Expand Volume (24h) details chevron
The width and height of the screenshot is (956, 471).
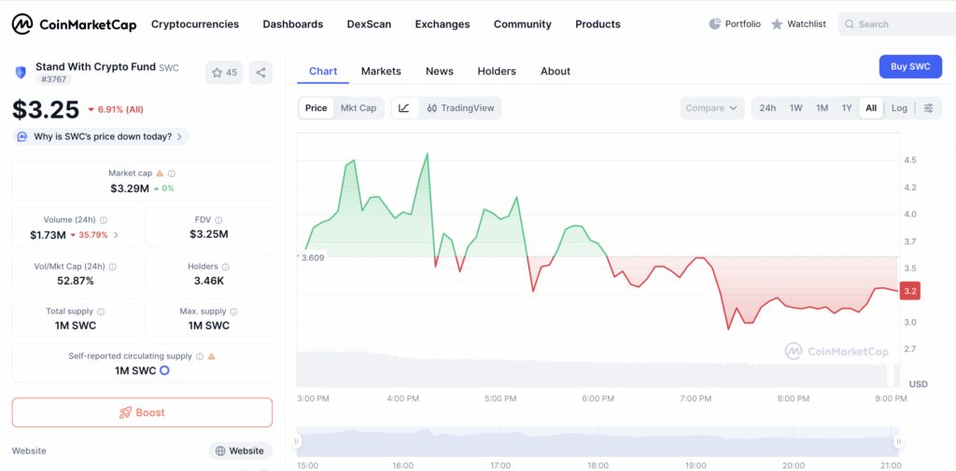[x=116, y=235]
